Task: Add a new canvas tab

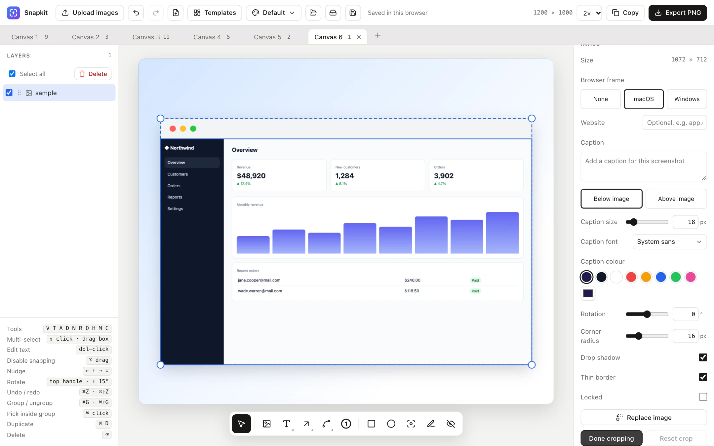Action: (x=378, y=35)
